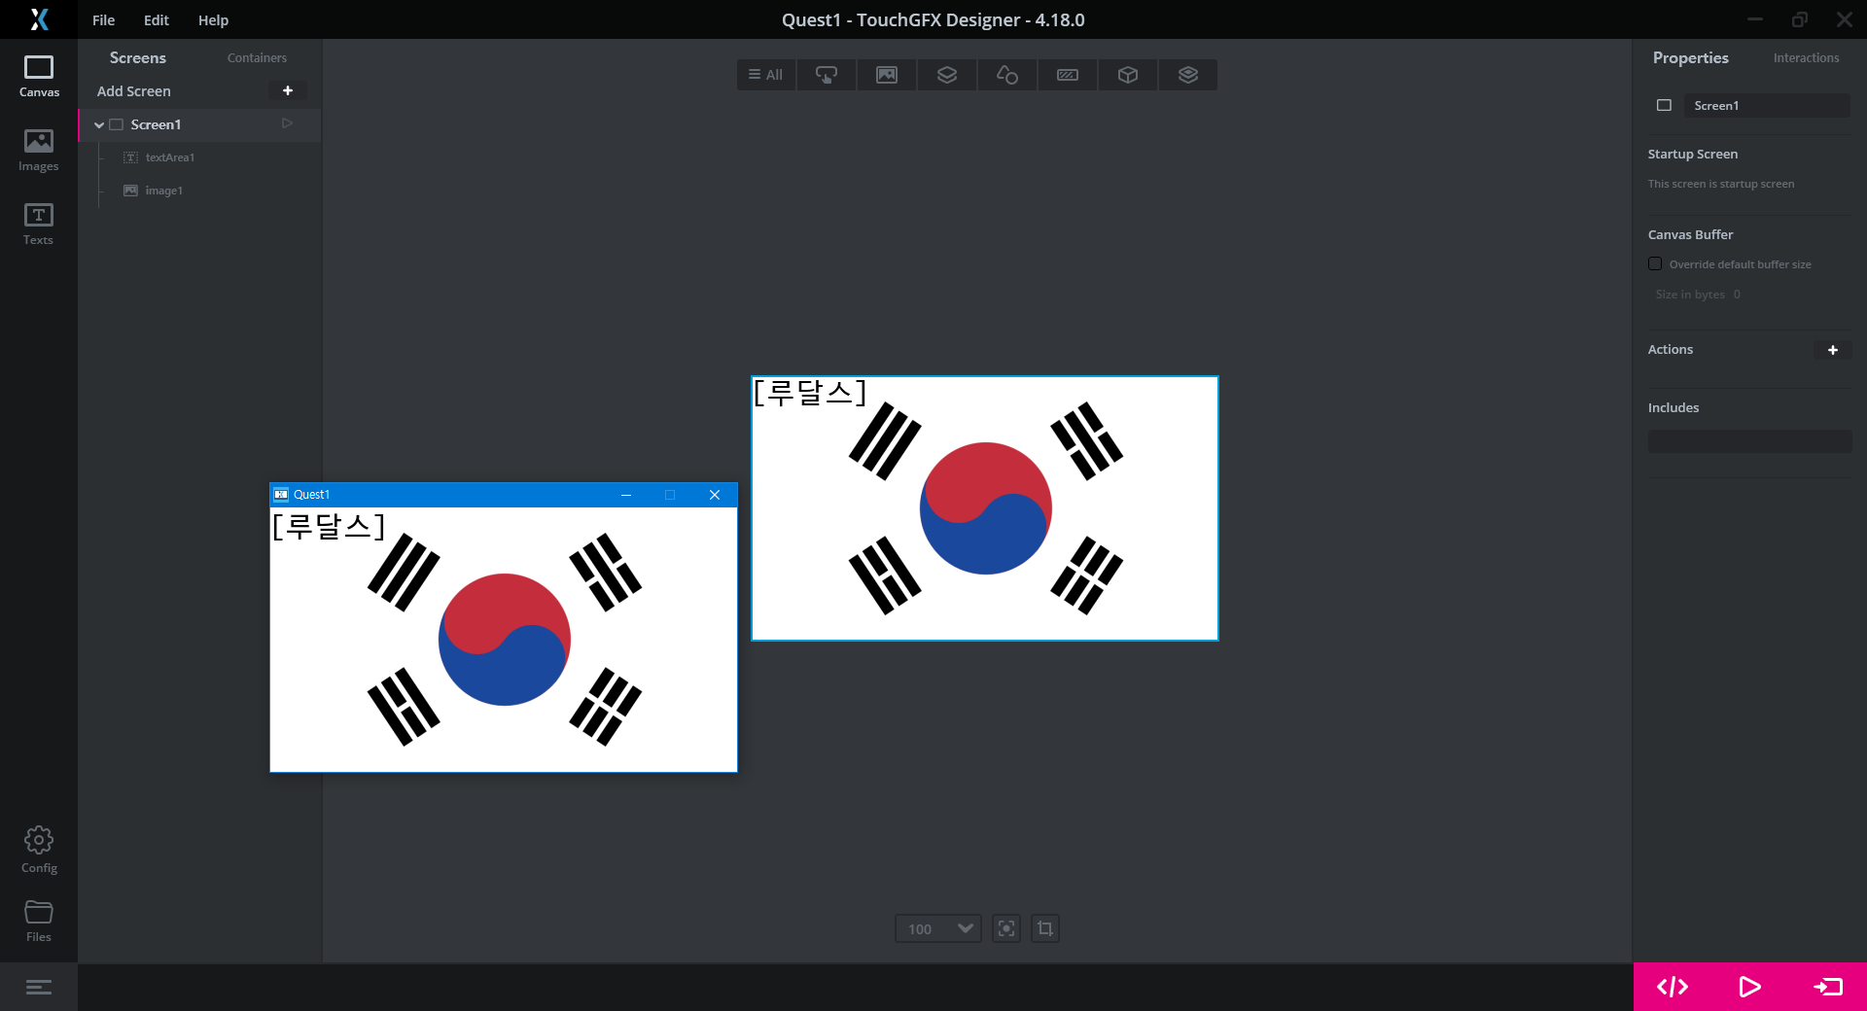Click Generate Code button
Image resolution: width=1867 pixels, height=1011 pixels.
pyautogui.click(x=1673, y=987)
